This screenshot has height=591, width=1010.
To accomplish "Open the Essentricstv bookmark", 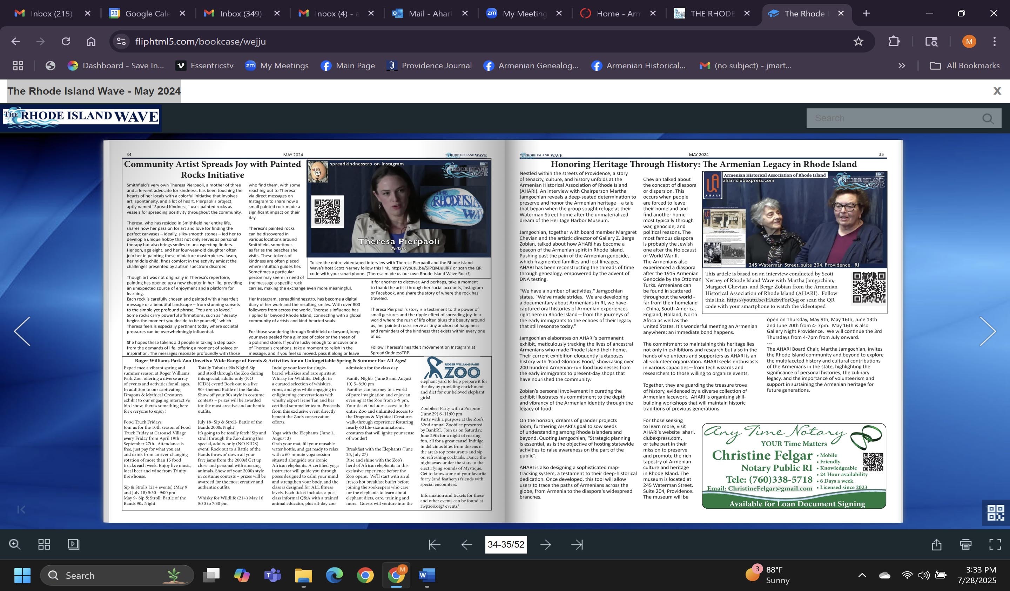I will pyautogui.click(x=205, y=66).
